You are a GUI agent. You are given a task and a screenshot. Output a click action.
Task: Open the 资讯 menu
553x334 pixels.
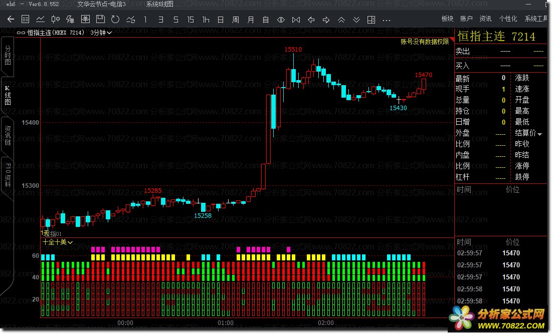[x=485, y=19]
